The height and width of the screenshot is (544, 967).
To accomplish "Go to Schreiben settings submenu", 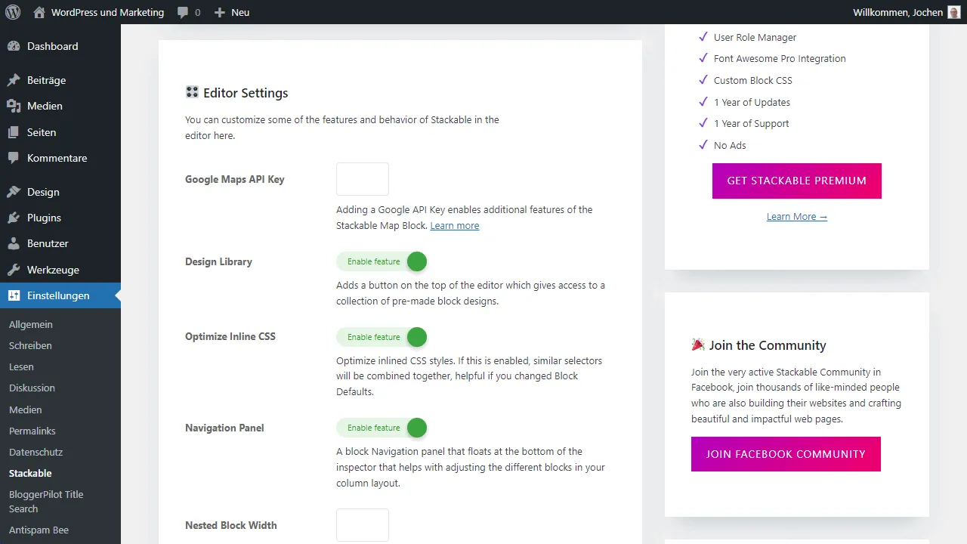I will 30,345.
